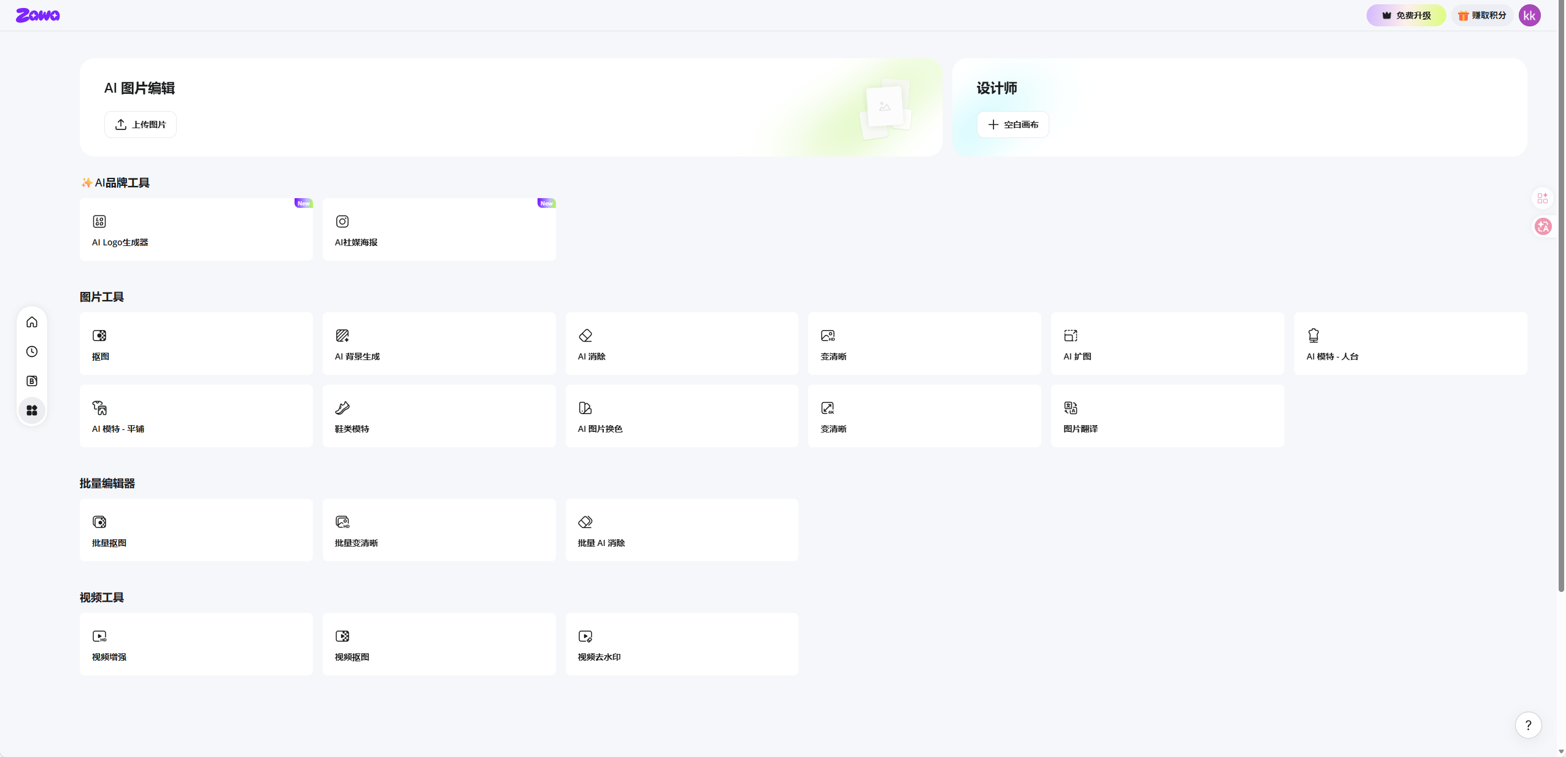Open the AI社媒海报 tool card

coord(439,229)
